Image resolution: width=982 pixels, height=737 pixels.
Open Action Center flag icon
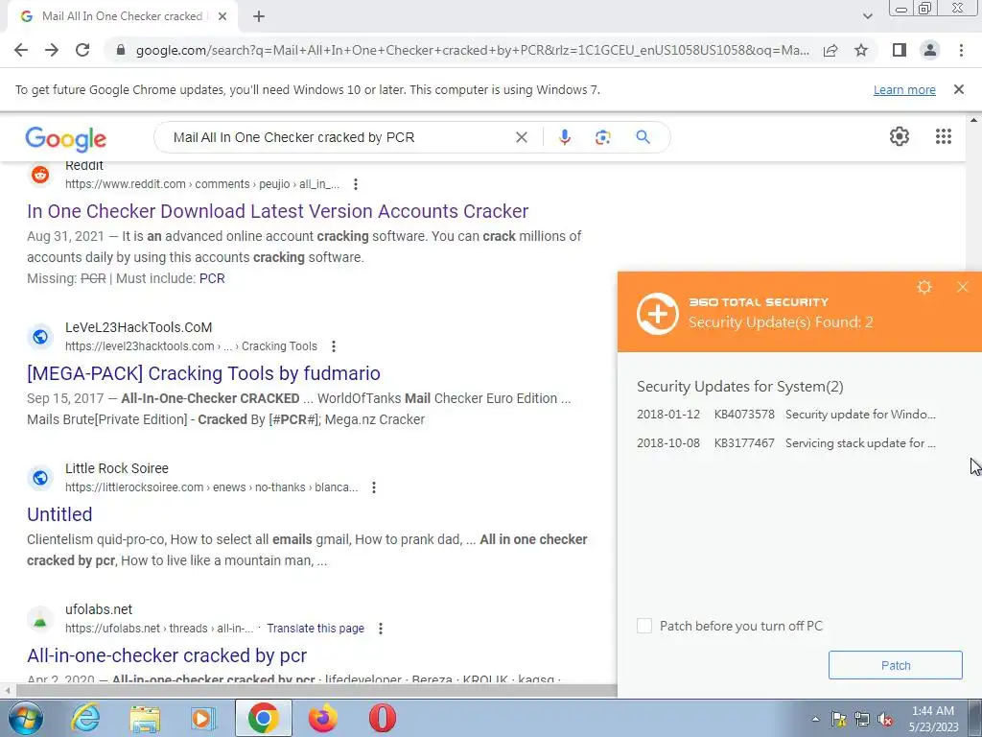tap(838, 719)
